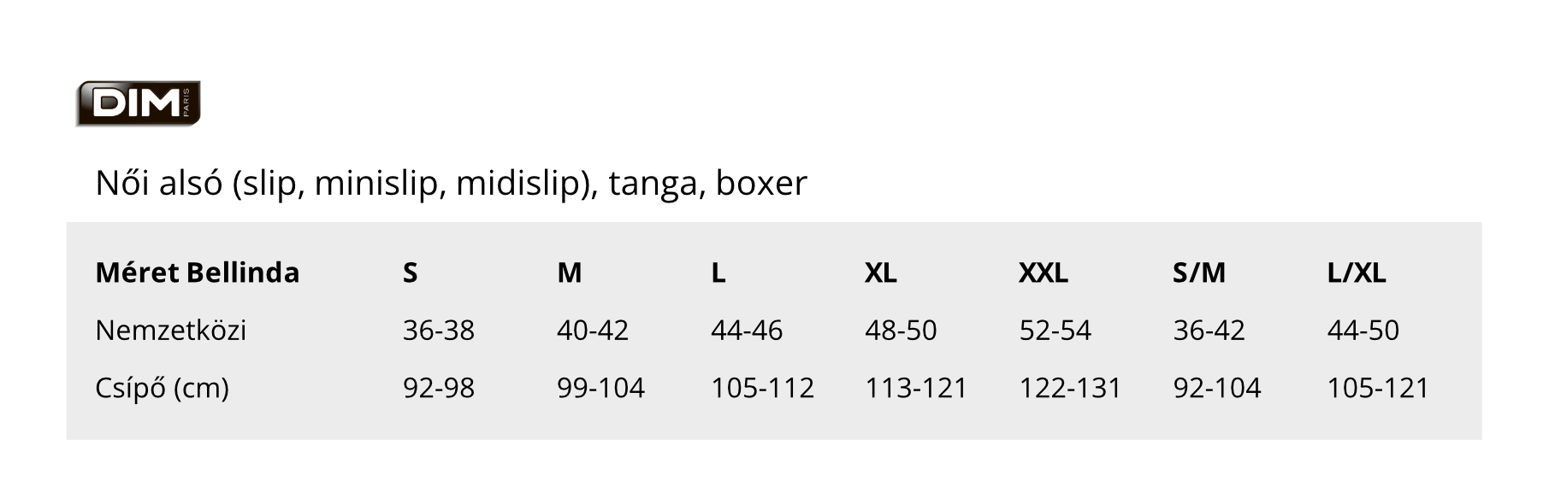The image size is (1555, 504).
Task: Click the Méret Bellinda row label
Action: tap(198, 273)
